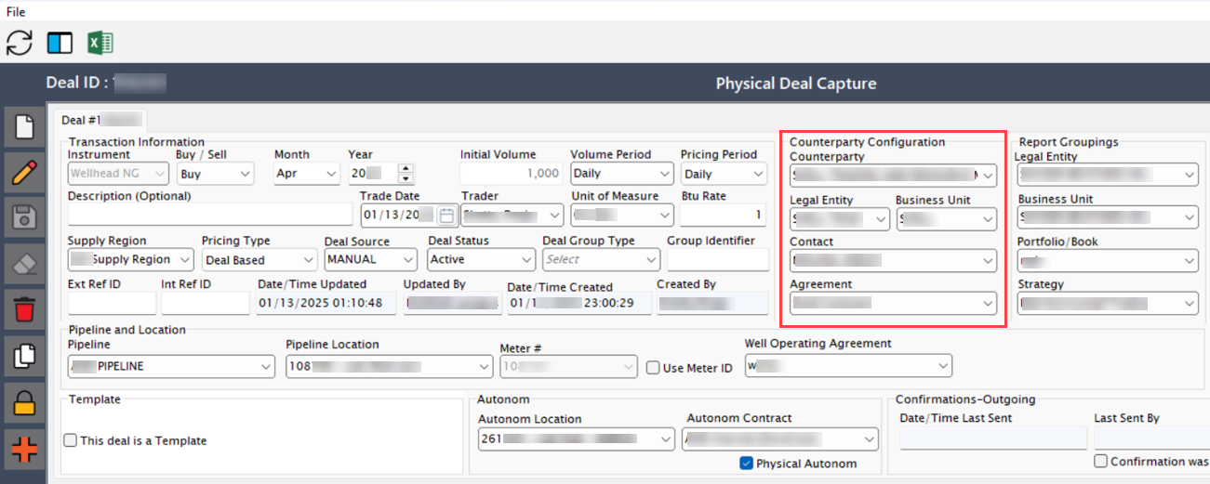Click the Date/Time Last Sent field
The image size is (1210, 484).
point(993,438)
